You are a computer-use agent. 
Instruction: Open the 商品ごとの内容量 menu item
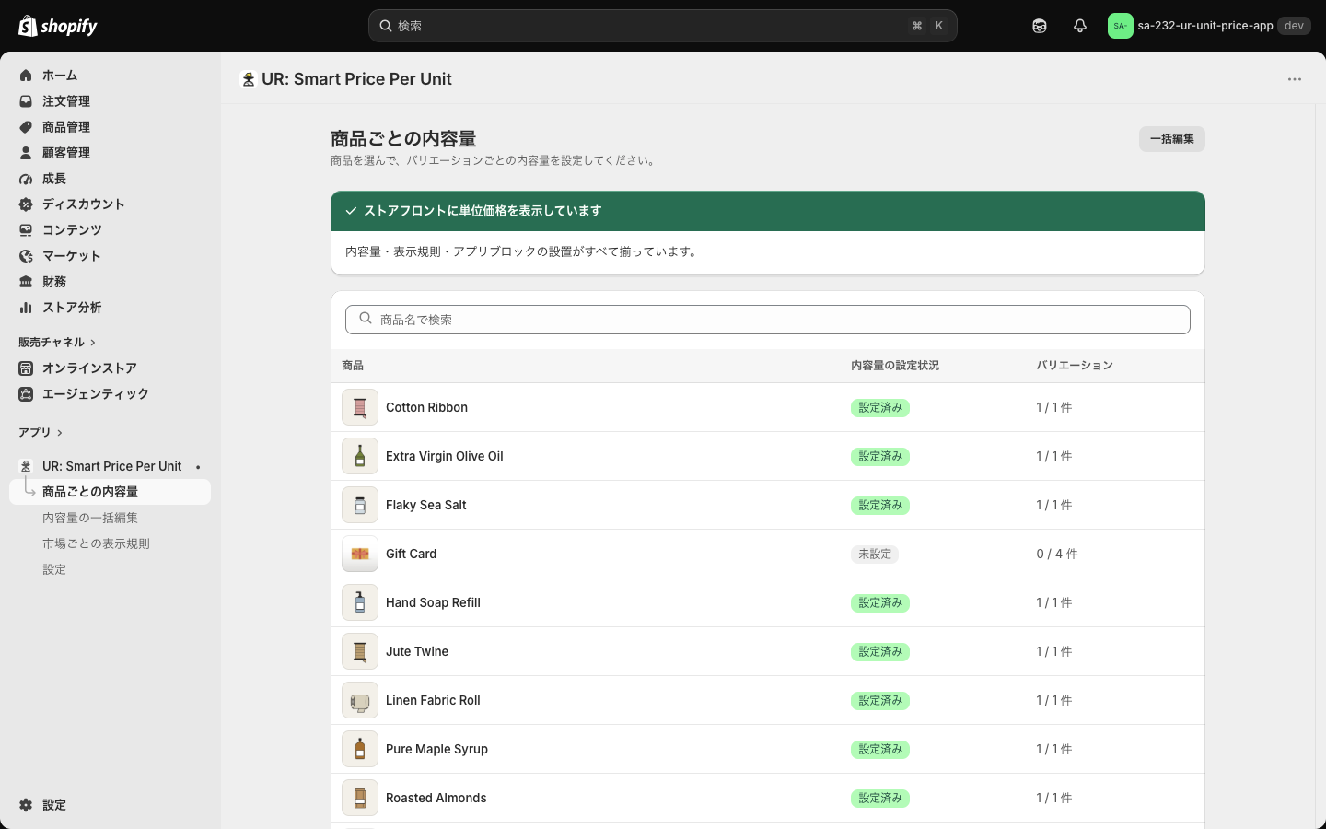[110, 492]
